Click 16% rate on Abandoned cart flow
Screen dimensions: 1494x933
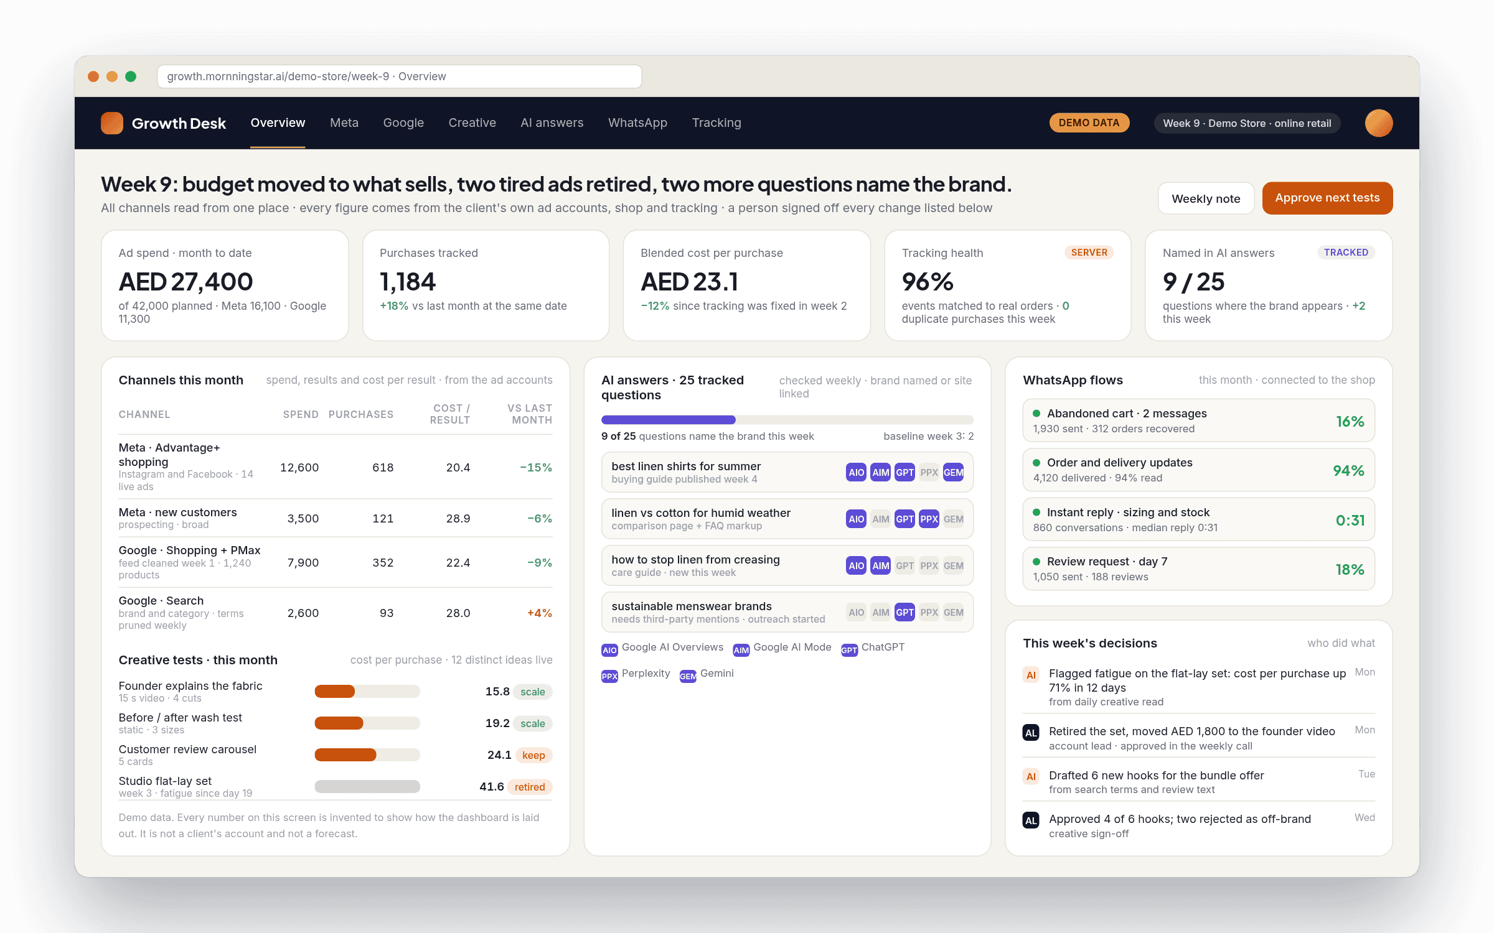(x=1350, y=421)
